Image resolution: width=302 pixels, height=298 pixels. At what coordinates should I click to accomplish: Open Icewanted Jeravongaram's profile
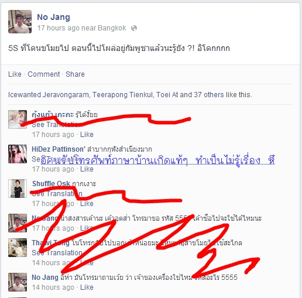coord(49,95)
